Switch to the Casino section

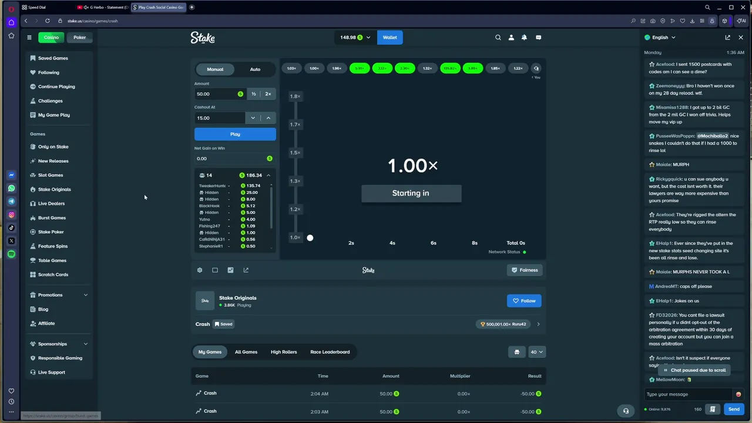(x=51, y=38)
